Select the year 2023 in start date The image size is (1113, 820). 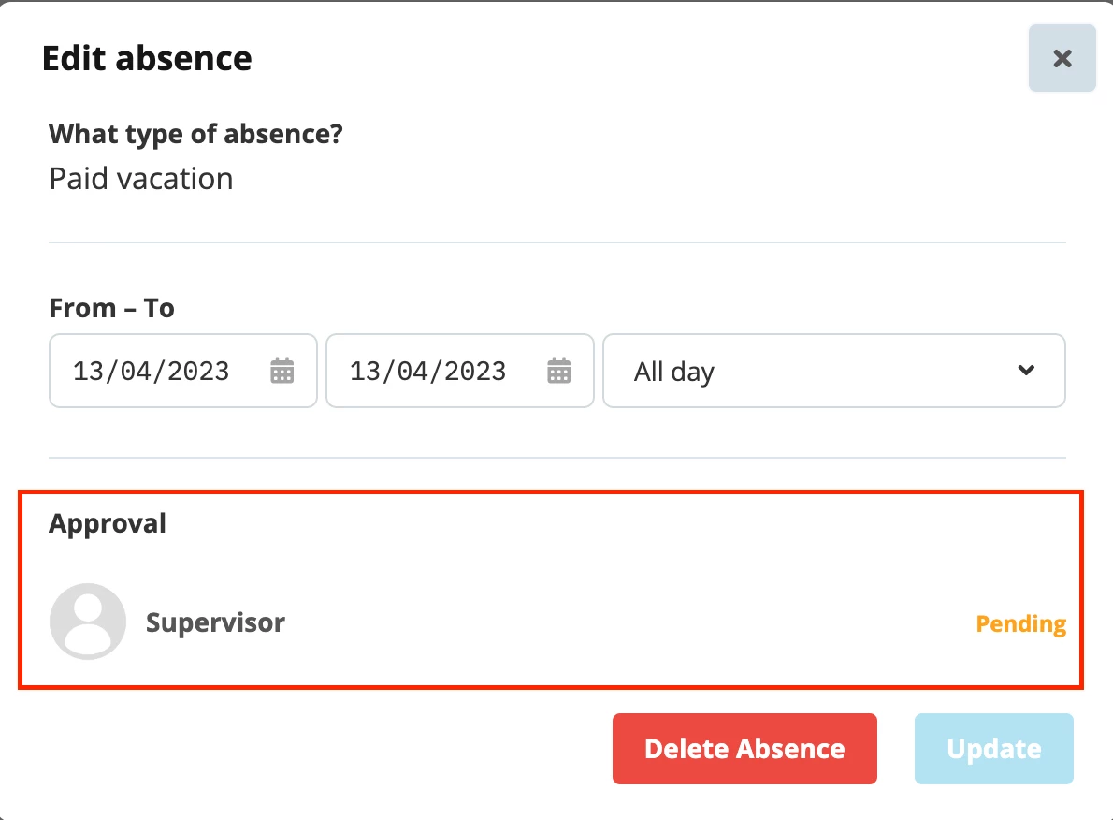tap(198, 372)
